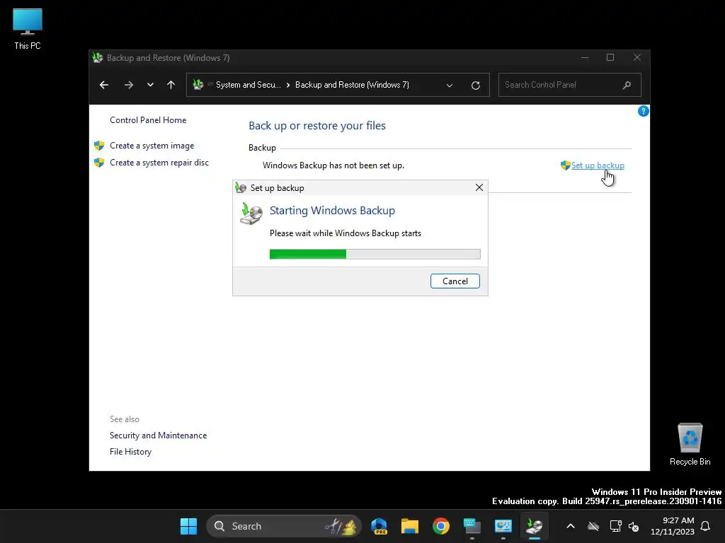725x543 pixels.
Task: Open the computer monitor app in taskbar
Action: (x=472, y=526)
